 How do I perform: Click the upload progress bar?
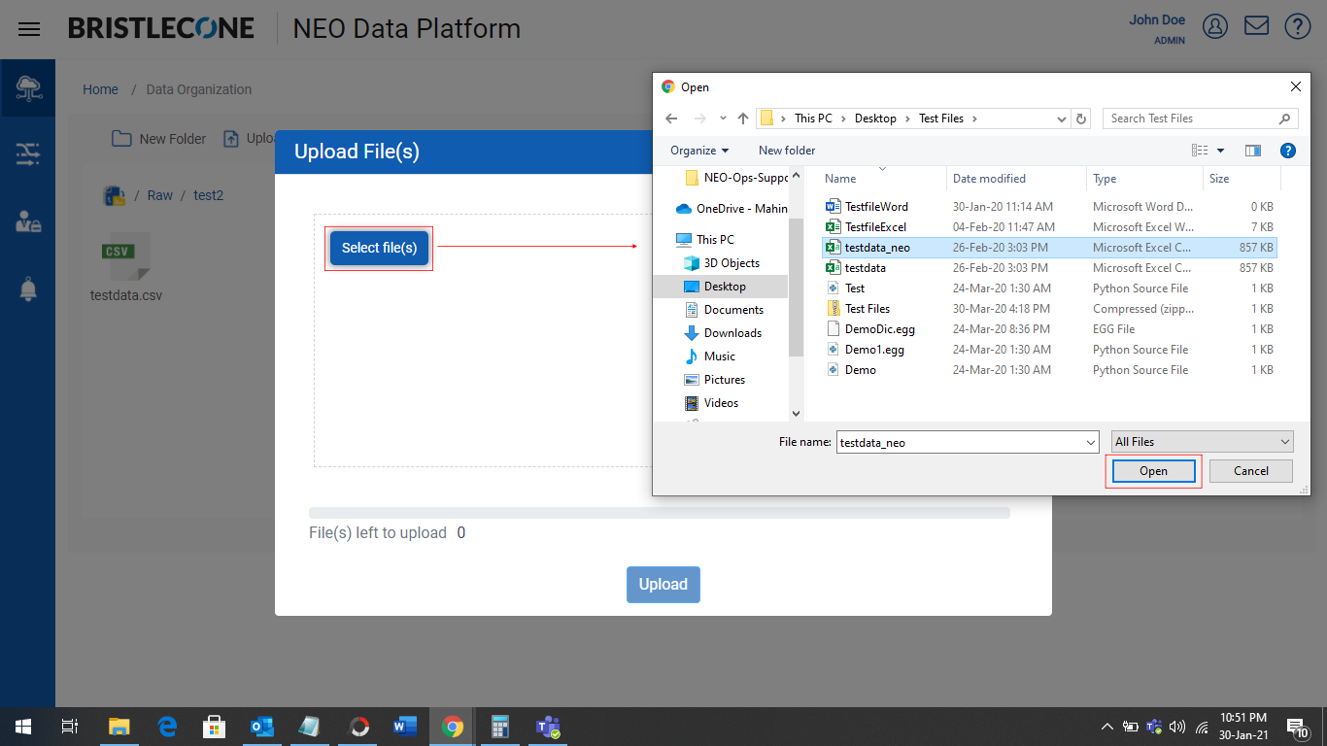pyautogui.click(x=660, y=512)
